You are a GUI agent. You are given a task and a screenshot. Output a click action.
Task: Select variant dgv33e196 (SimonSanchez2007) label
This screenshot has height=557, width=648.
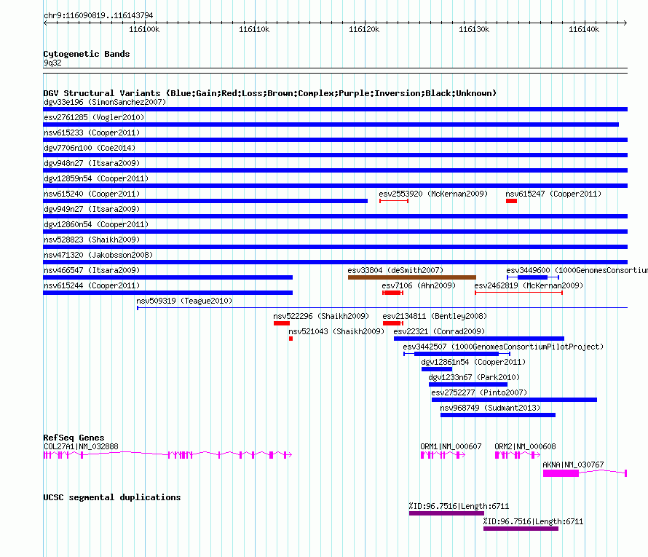[105, 102]
